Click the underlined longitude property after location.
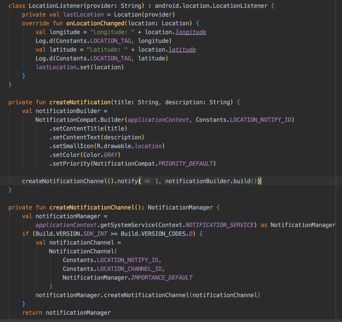The height and width of the screenshot is (322, 342). (191, 32)
